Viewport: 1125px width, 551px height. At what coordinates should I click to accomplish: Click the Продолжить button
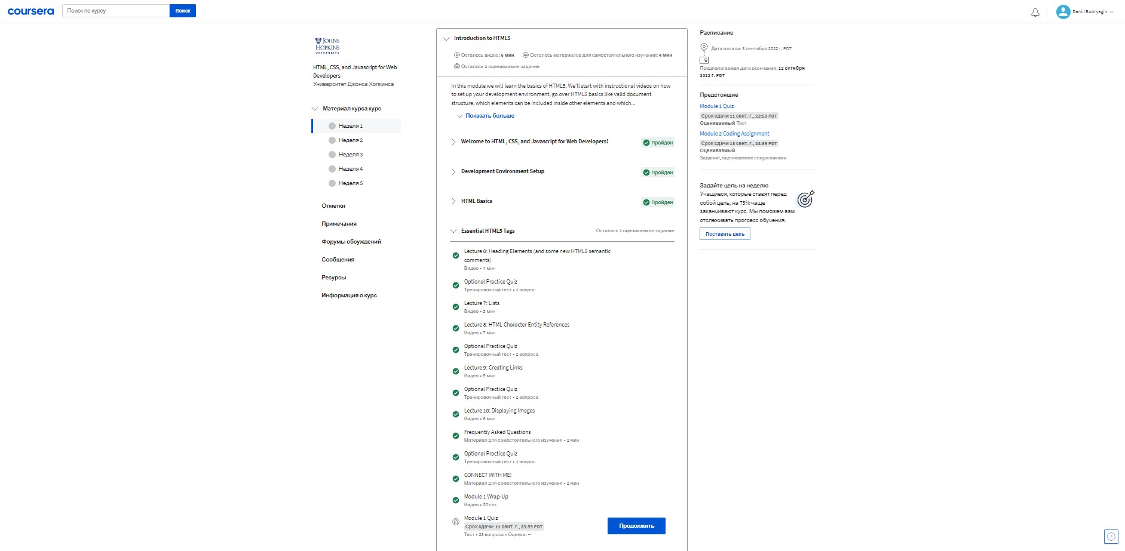tap(636, 526)
